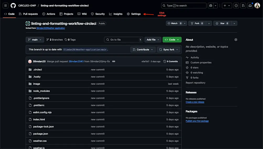Open the image folder
Screen dimensions: 263x149
point(36,84)
